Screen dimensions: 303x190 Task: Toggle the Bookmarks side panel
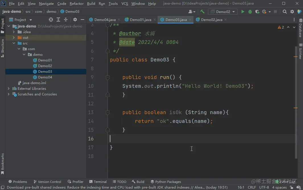pyautogui.click(x=3, y=164)
